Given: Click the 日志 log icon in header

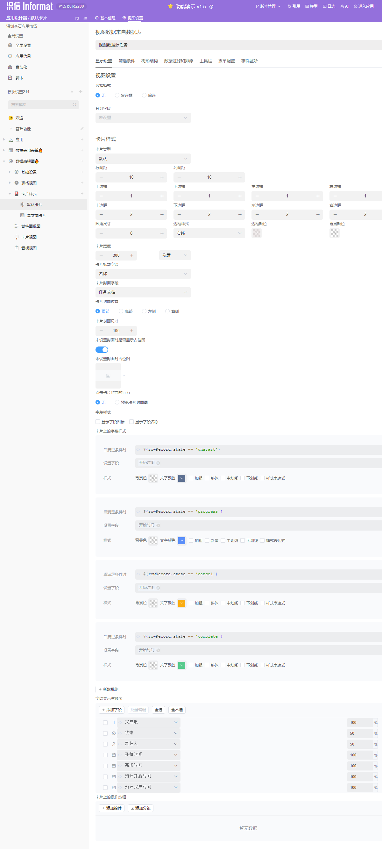Looking at the screenshot, I should (324, 6).
